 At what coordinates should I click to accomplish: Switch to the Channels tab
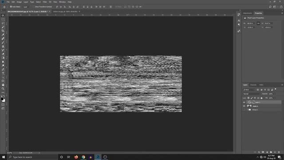[253, 85]
